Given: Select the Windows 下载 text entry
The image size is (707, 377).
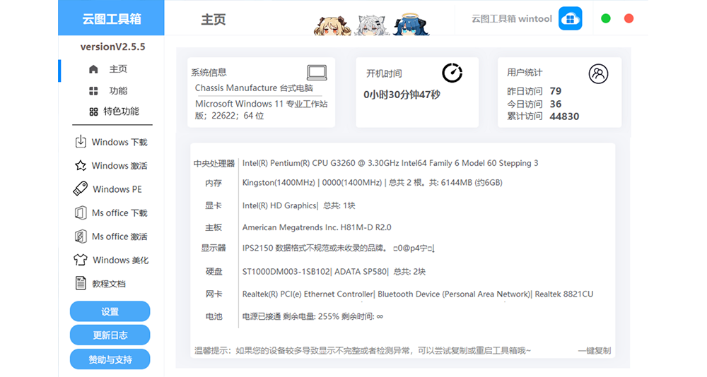Looking at the screenshot, I should [119, 142].
